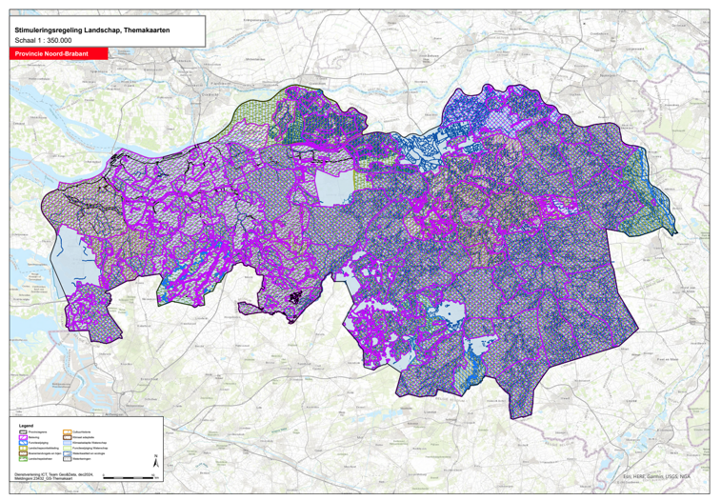Select the green Landschapsbeheer legend symbol
The image size is (721, 501).
[23, 459]
